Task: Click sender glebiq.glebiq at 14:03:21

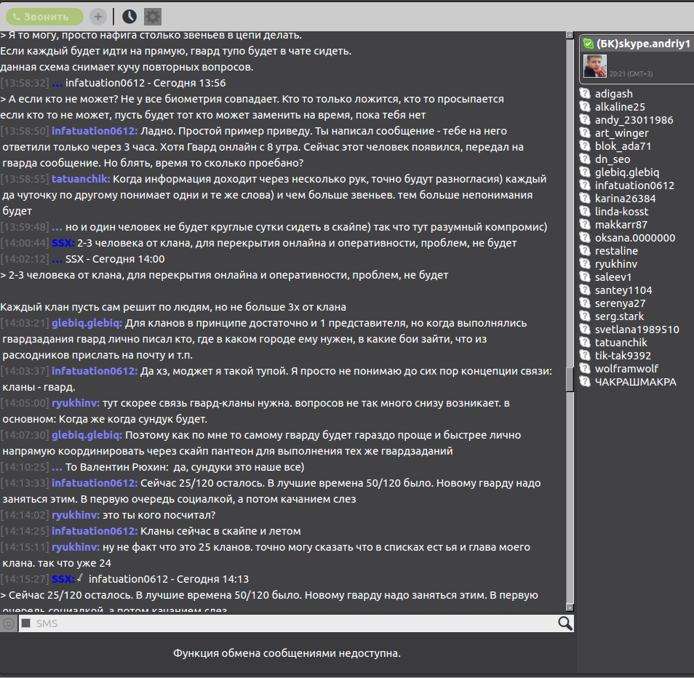Action: 87,323
